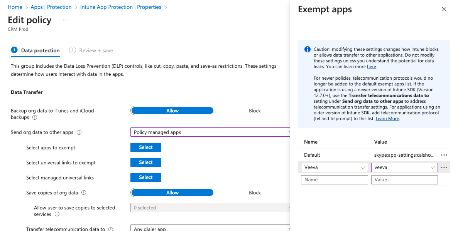Viewport: 458px width, 231px height.
Task: Click the empty Name input field
Action: 334,180
